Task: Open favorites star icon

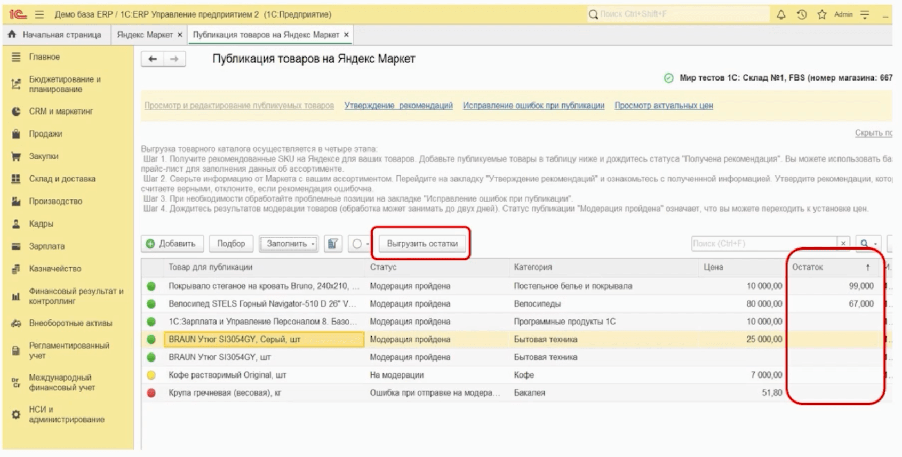Action: click(822, 14)
